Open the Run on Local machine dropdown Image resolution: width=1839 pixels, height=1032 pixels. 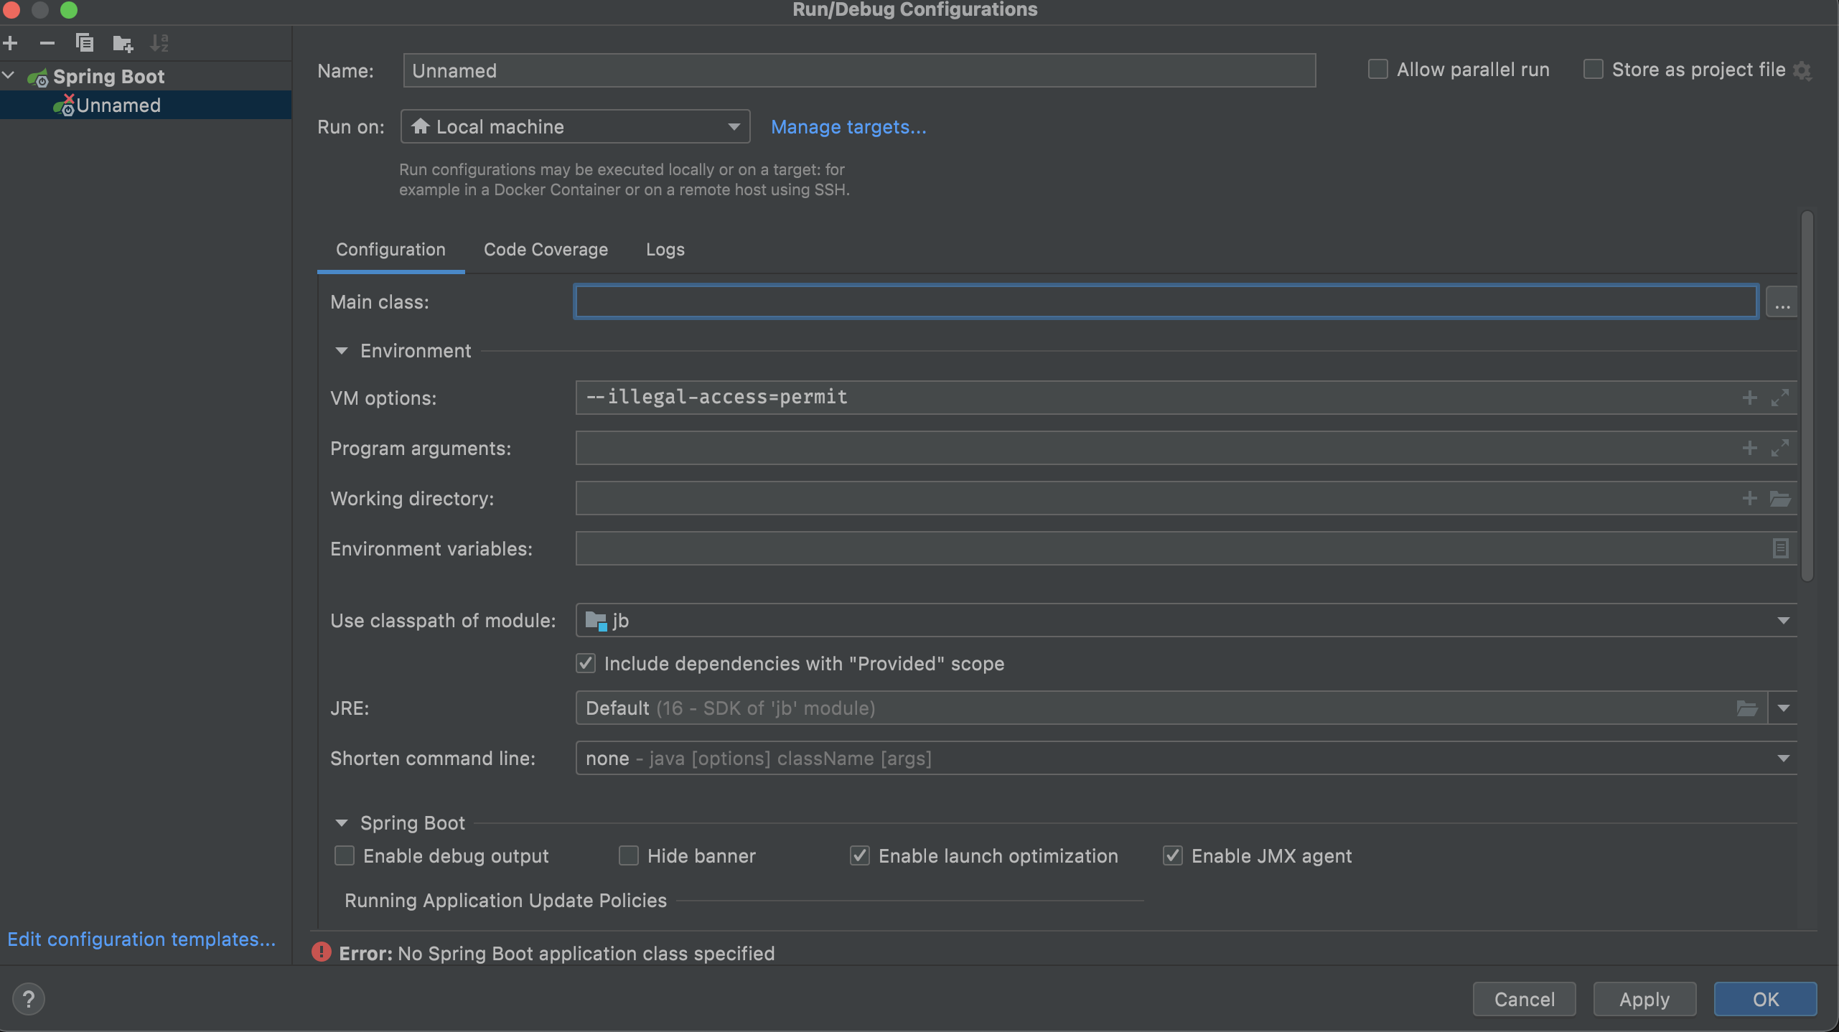(575, 127)
